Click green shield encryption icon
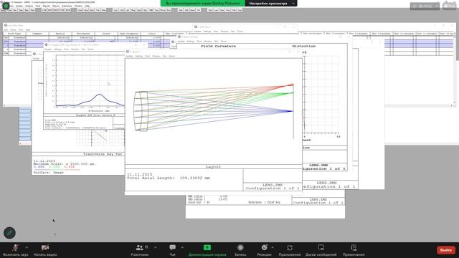Screen dimensions: 459x258 [6, 6]
